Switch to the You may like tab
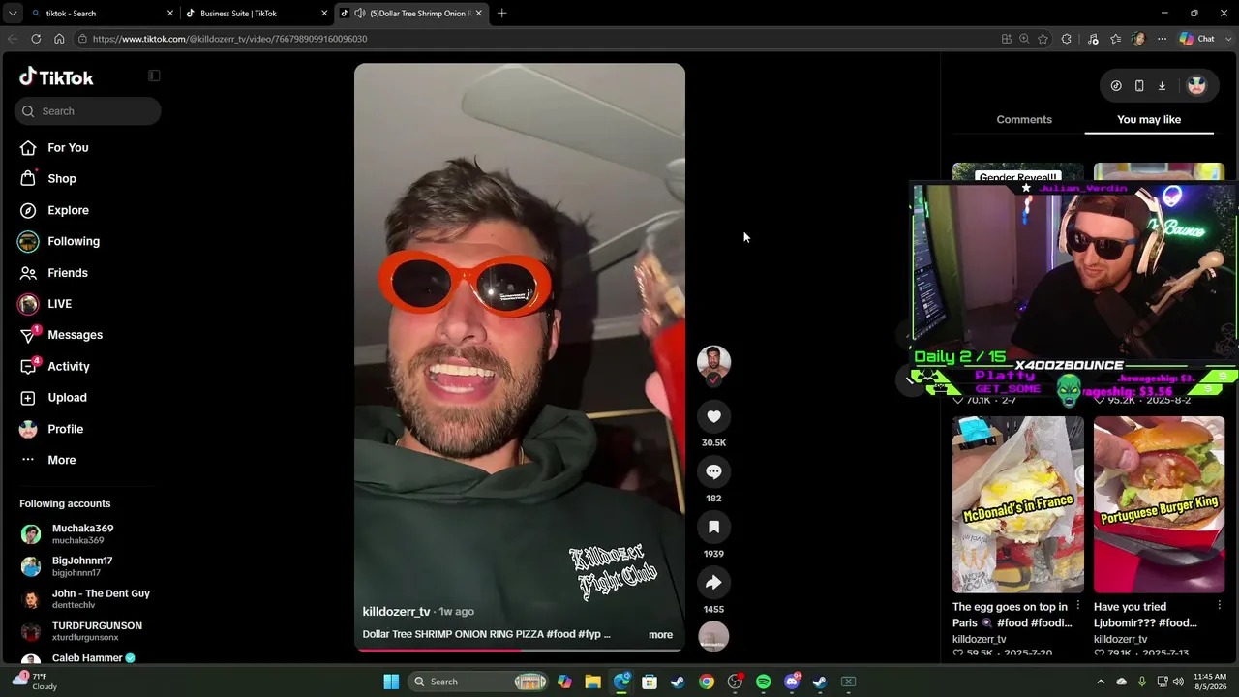The height and width of the screenshot is (697, 1239). tap(1149, 119)
